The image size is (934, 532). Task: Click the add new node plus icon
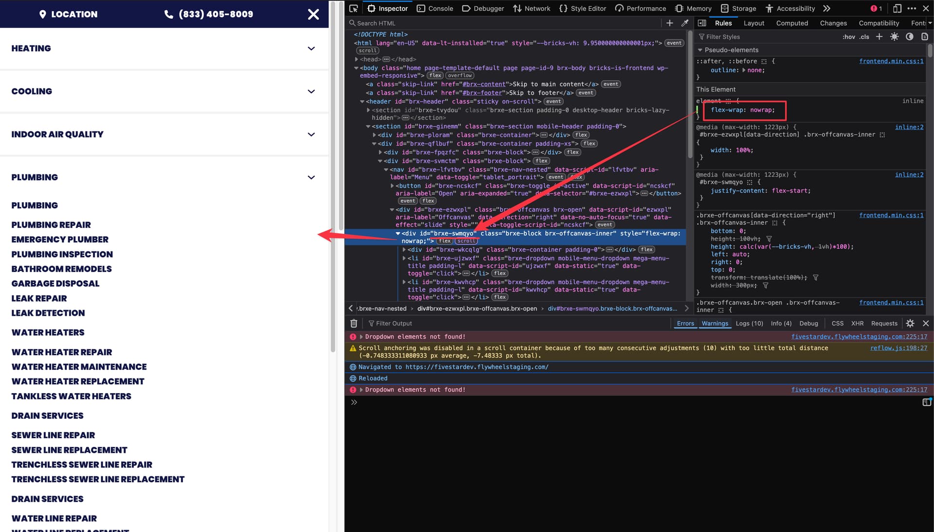669,23
